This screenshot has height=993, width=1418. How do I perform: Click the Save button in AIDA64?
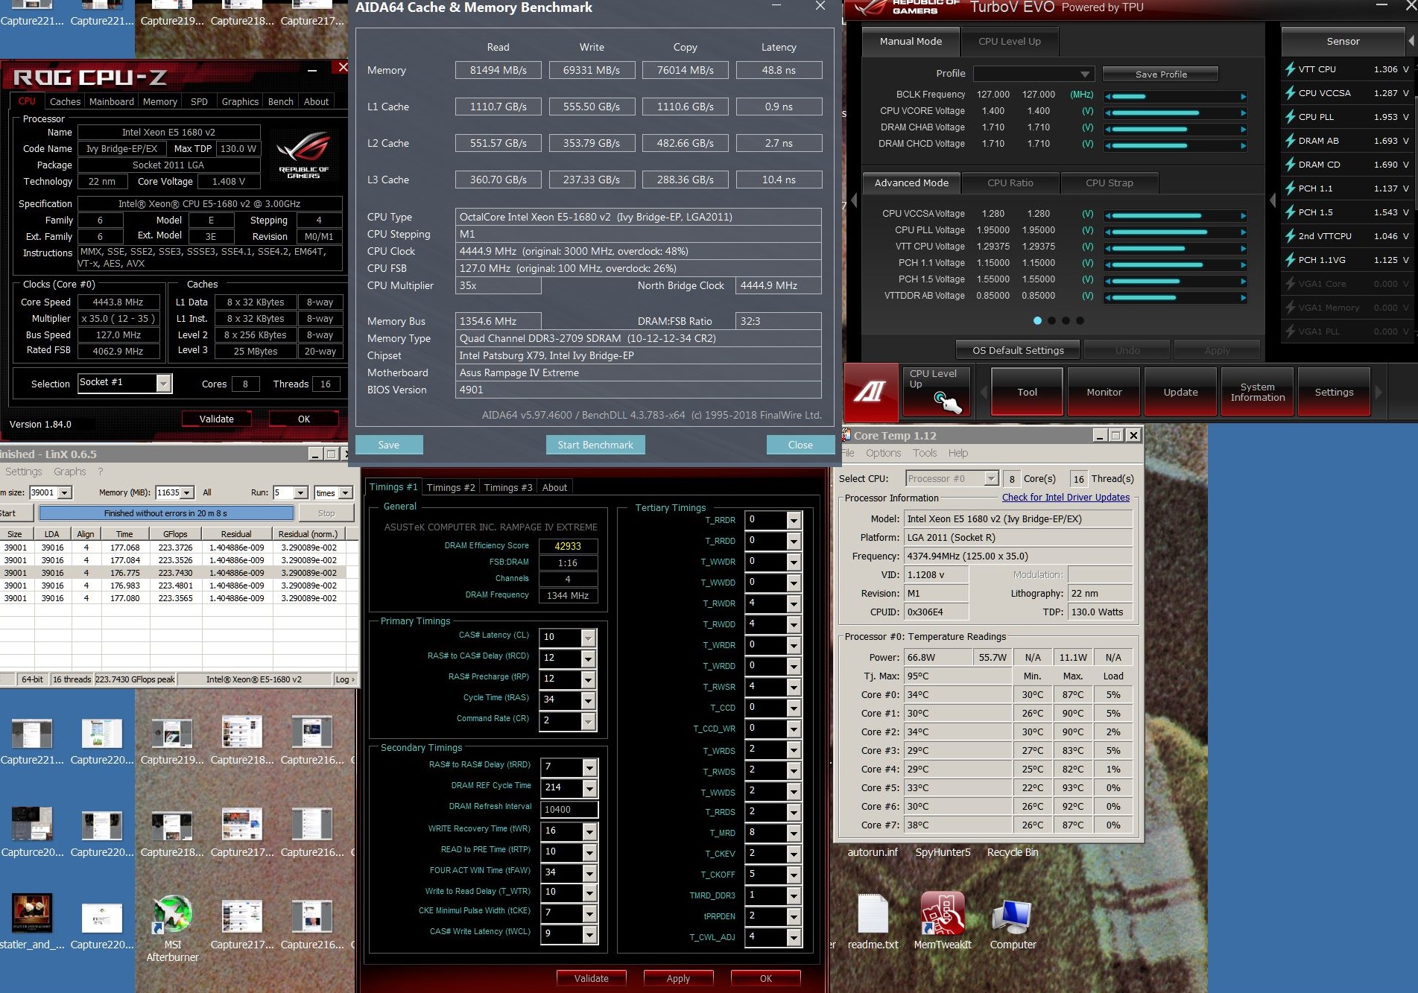click(389, 445)
